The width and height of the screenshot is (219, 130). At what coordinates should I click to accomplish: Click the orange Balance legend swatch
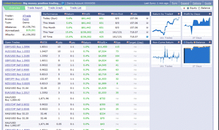195,42
